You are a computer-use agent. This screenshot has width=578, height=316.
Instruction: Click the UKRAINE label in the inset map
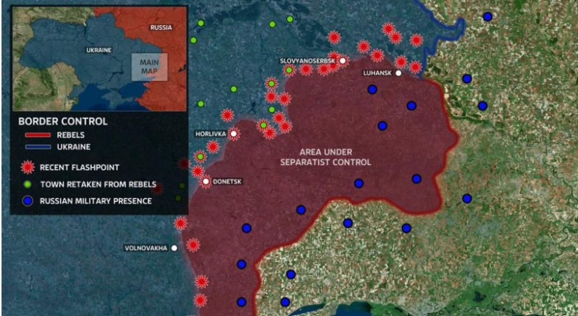(98, 50)
